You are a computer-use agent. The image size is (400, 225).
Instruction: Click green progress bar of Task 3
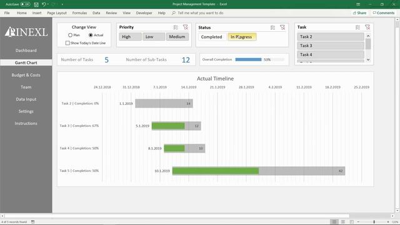(x=168, y=126)
